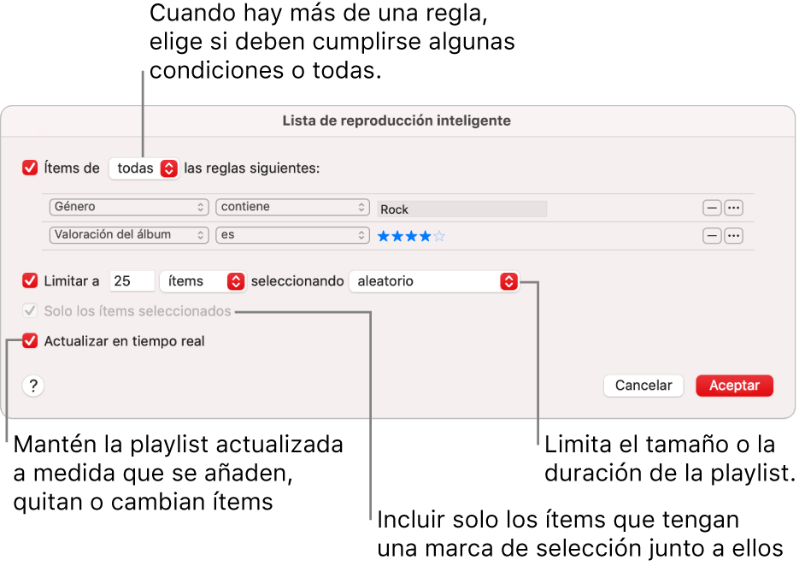Image resolution: width=805 pixels, height=566 pixels.
Task: Check Solo los ítems seleccionados
Action: coord(30,310)
